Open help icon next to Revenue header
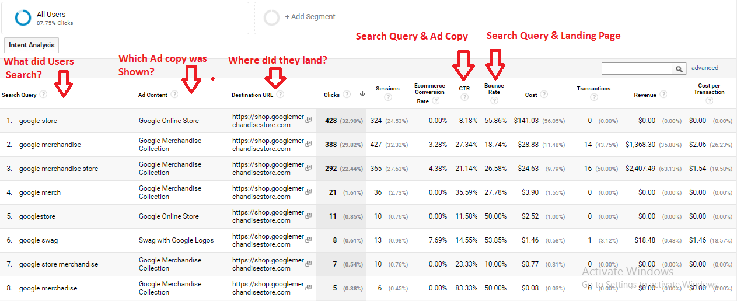 coord(663,94)
